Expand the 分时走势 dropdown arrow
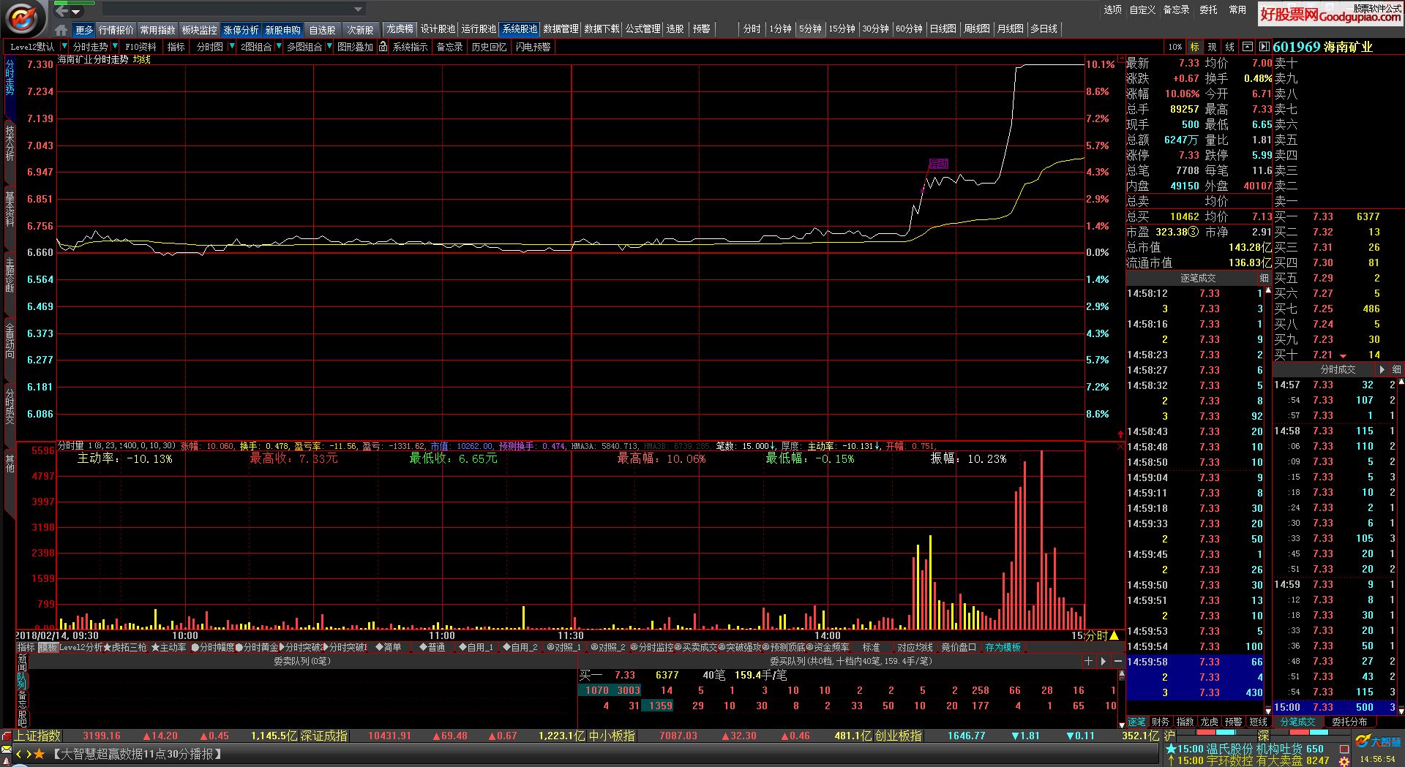 pos(115,47)
